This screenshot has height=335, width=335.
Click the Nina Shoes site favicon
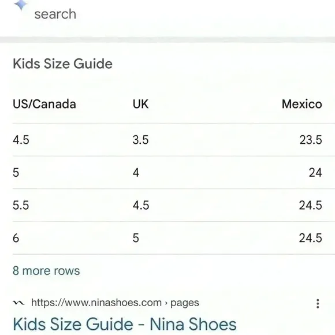pyautogui.click(x=19, y=303)
